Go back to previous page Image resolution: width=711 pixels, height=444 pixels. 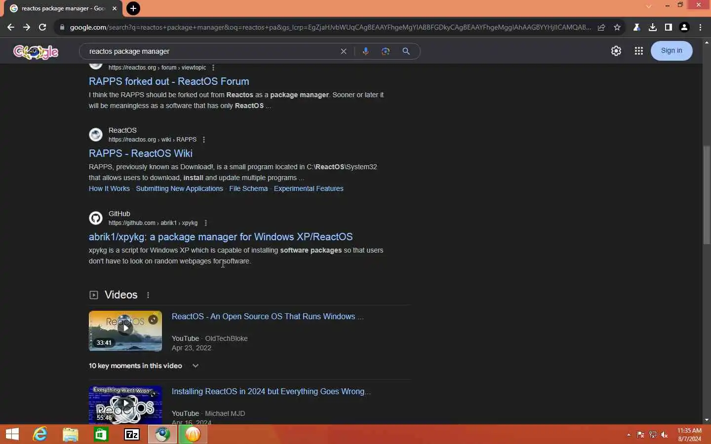[11, 28]
